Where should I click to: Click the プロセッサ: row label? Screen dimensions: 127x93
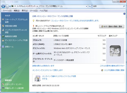[37, 40]
